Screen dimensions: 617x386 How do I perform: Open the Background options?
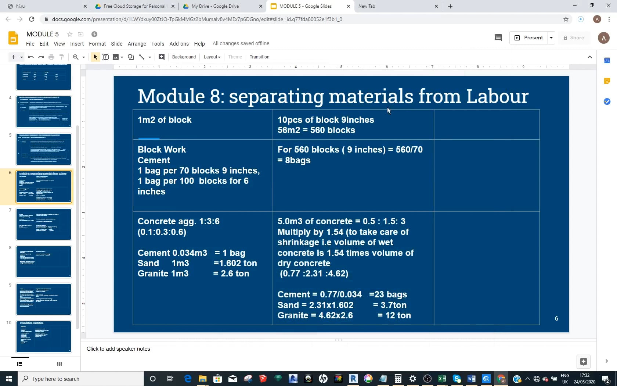tap(184, 57)
